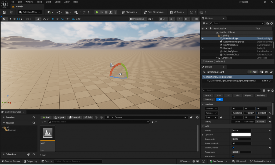Image resolution: width=275 pixels, height=165 pixels.
Task: Open the Actor menu
Action: click(67, 2)
